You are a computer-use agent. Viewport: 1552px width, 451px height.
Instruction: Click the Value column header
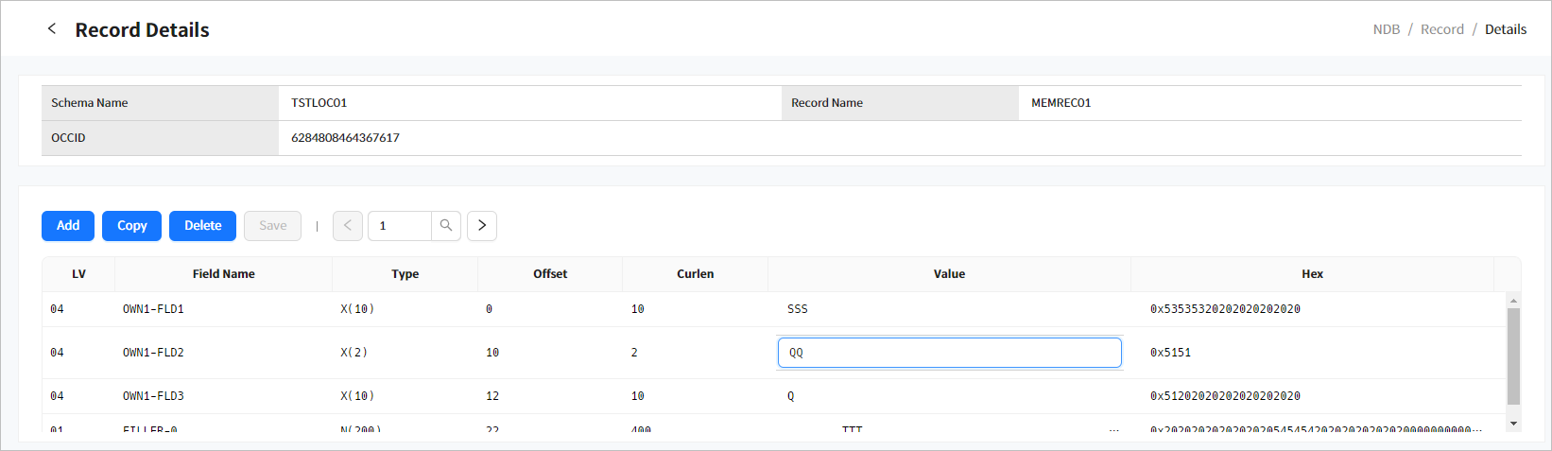[949, 274]
